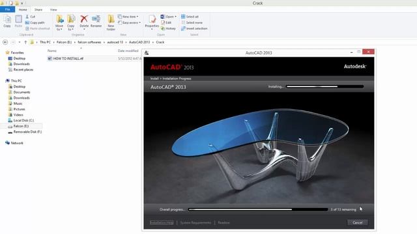The height and width of the screenshot is (234, 417).
Task: Select Network in navigation pane
Action: pos(14,143)
